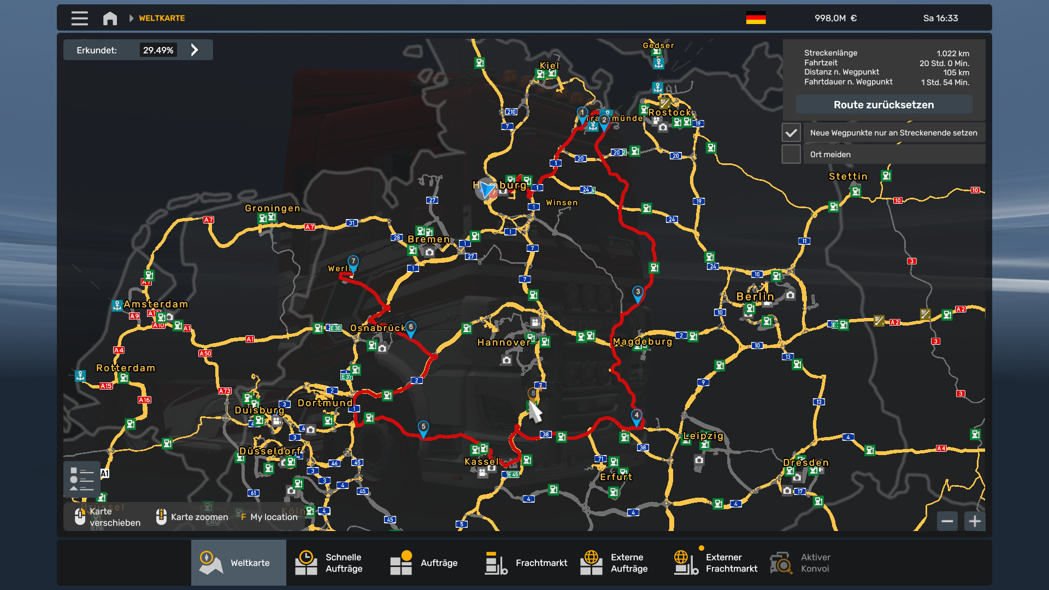Zoom out with the minus button
The height and width of the screenshot is (590, 1049).
click(947, 521)
